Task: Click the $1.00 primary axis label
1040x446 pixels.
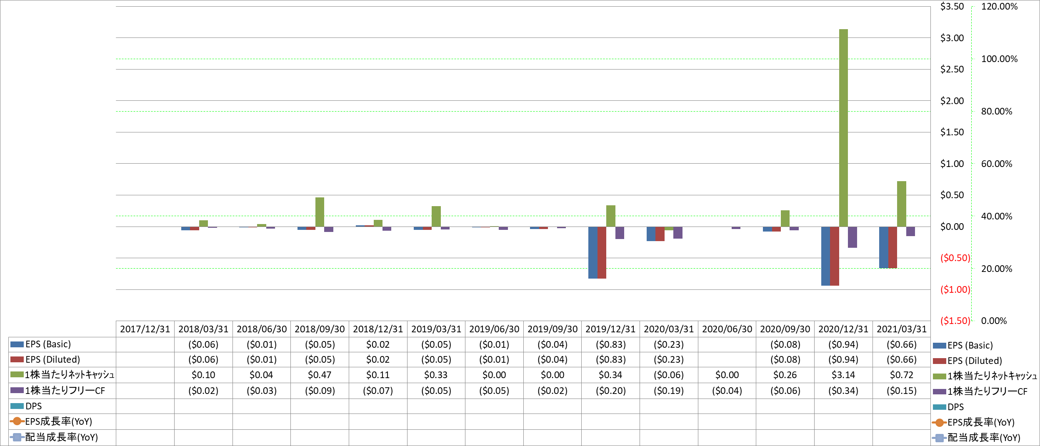Action: [x=952, y=164]
